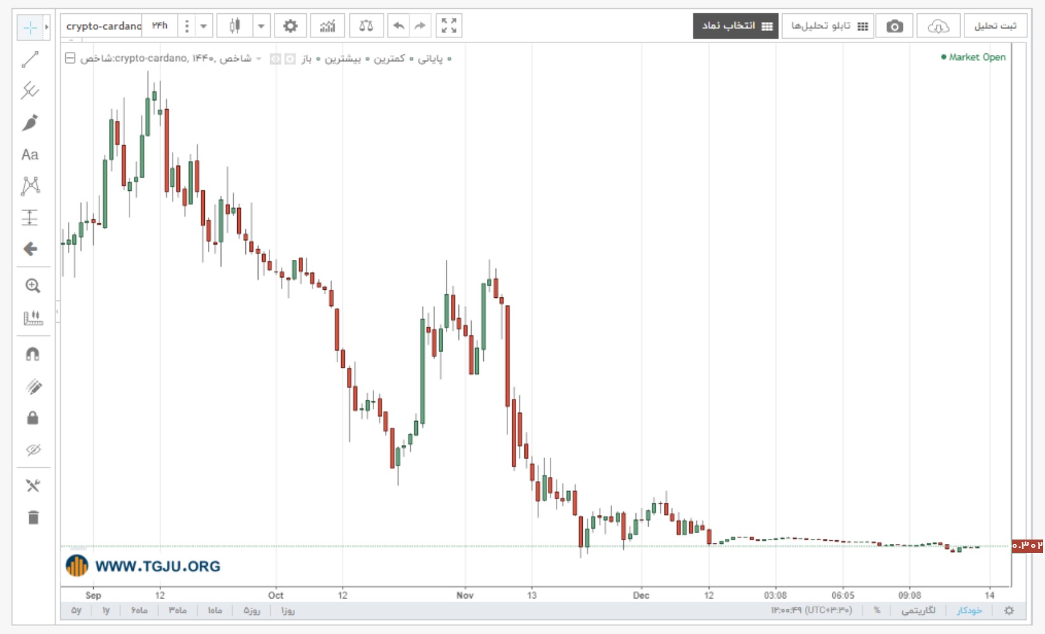Expand the legend title dropdown arrow

(x=258, y=59)
